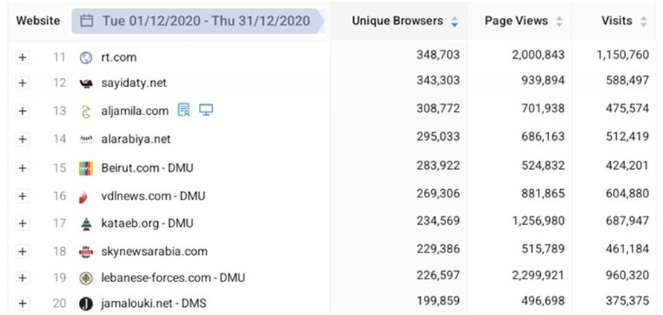The height and width of the screenshot is (315, 663).
Task: Click the kataeb.org cedar tree logo
Action: (86, 223)
